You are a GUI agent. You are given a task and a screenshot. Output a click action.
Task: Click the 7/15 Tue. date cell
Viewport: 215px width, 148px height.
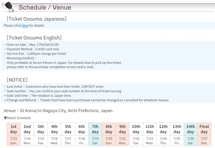[41, 141]
